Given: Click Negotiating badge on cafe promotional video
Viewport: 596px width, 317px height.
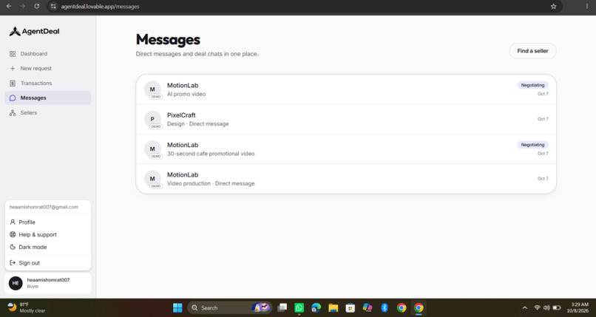Looking at the screenshot, I should click(532, 145).
